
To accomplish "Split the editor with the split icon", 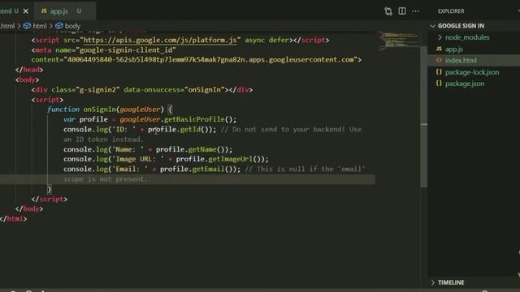I will coord(402,11).
